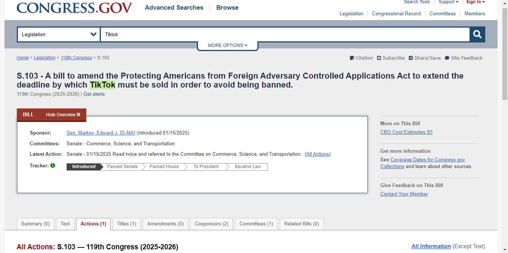The height and width of the screenshot is (253, 508).
Task: Click the Get alerts link
Action: coord(94,94)
